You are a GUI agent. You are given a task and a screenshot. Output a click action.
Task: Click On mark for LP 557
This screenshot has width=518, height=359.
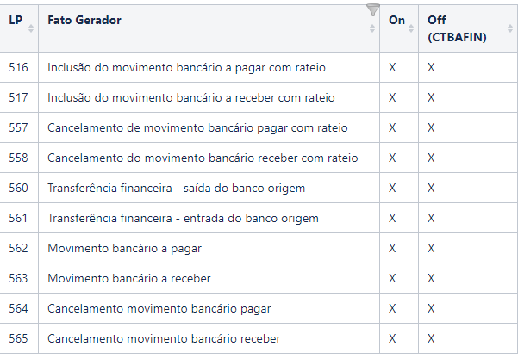[x=392, y=127]
